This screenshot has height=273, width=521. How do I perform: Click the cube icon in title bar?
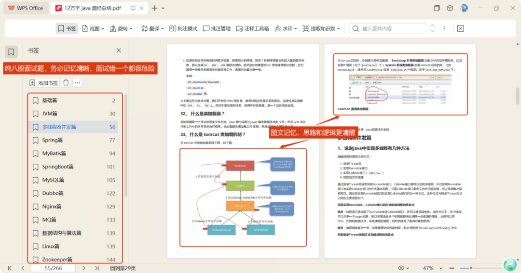click(450, 8)
